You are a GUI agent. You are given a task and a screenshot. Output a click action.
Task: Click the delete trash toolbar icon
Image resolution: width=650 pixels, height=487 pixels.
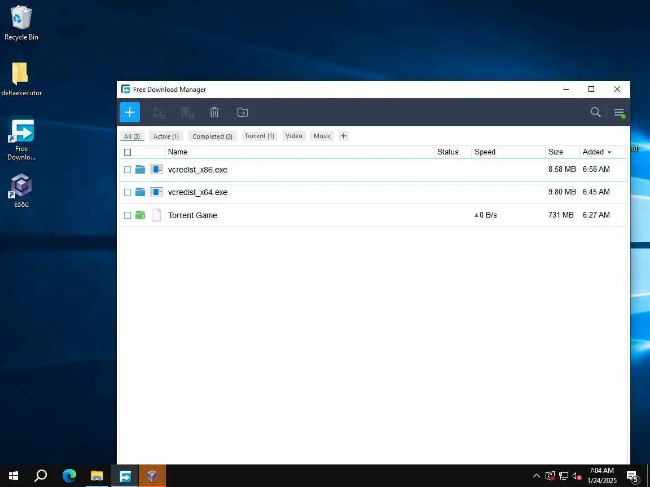click(x=214, y=112)
